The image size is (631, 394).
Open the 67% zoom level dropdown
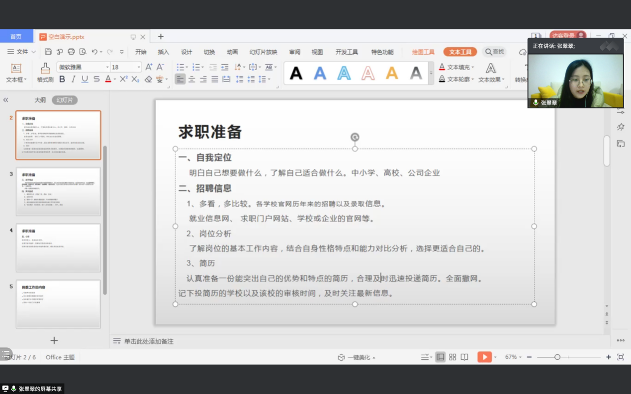pos(513,357)
